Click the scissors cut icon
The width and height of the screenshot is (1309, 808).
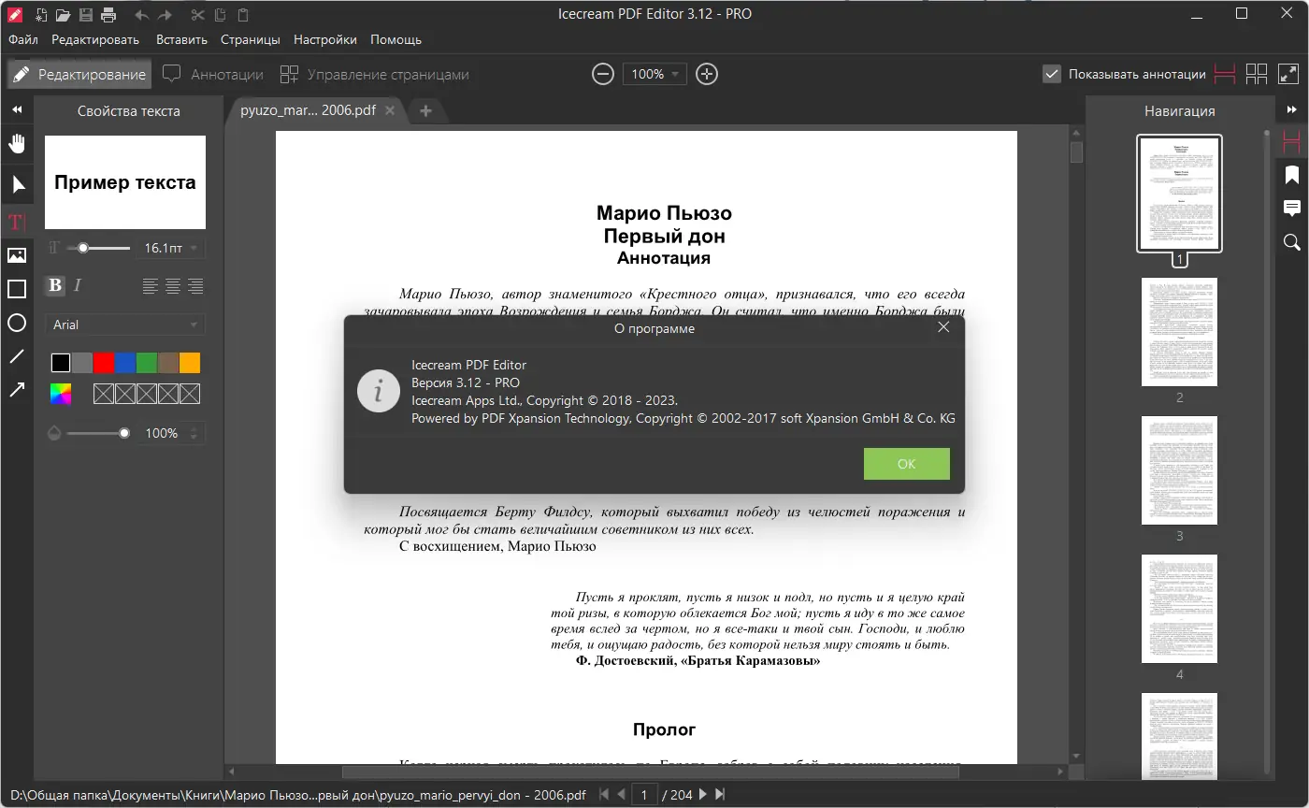click(196, 14)
